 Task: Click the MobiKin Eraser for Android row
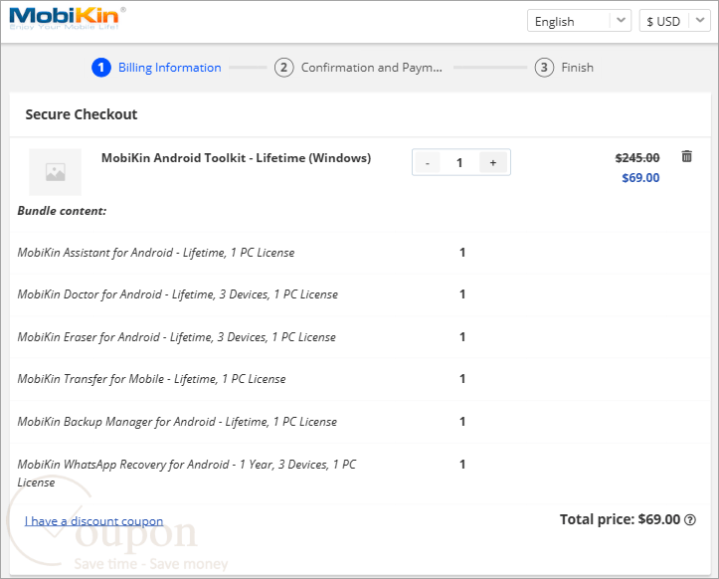point(360,337)
